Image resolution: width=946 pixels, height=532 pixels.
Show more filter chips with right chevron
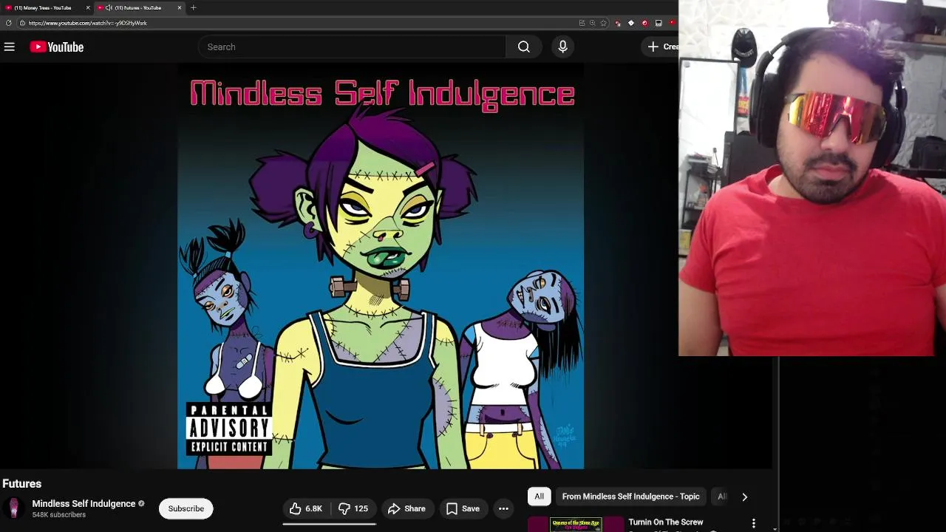tap(744, 497)
